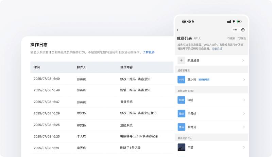Tap the back arrow in phone header

coord(178,30)
